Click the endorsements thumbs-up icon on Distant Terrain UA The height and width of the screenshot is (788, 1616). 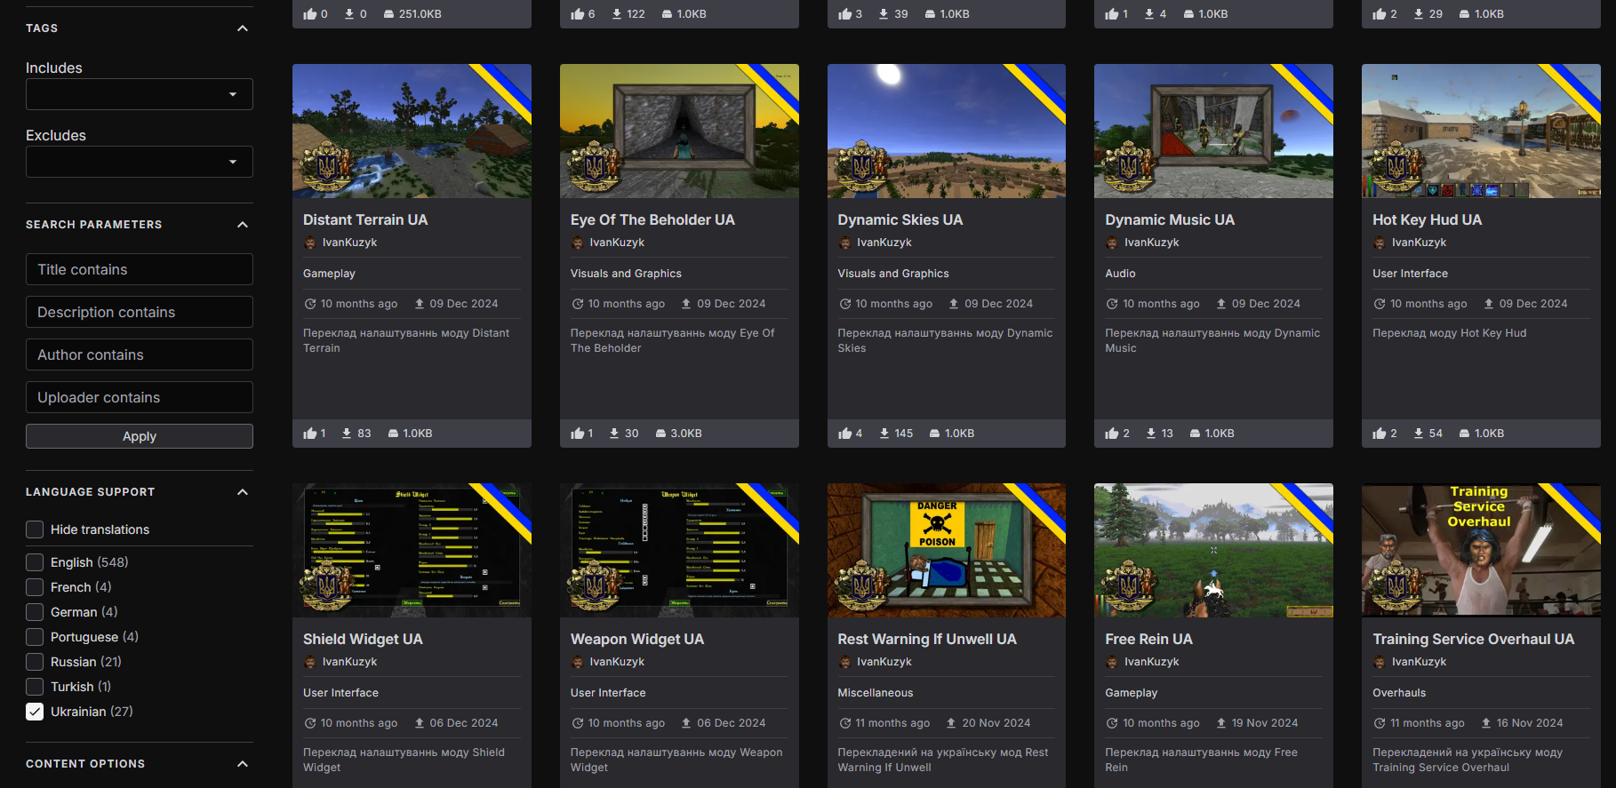point(309,434)
